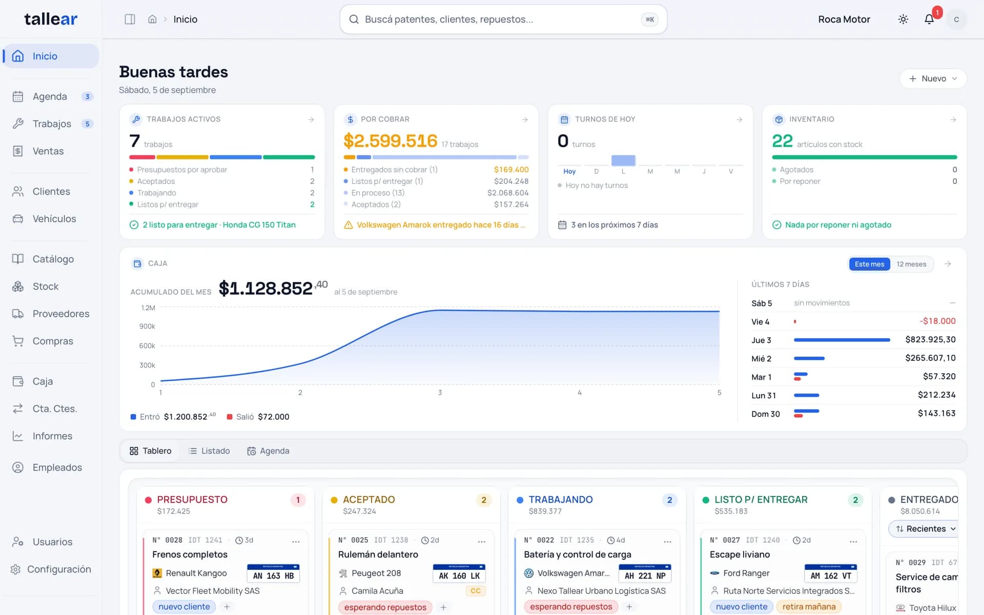Click the Proveedores truck icon
The width and height of the screenshot is (984, 615).
pyautogui.click(x=18, y=314)
